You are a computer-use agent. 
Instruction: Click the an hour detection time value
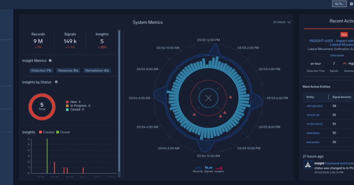316,64
